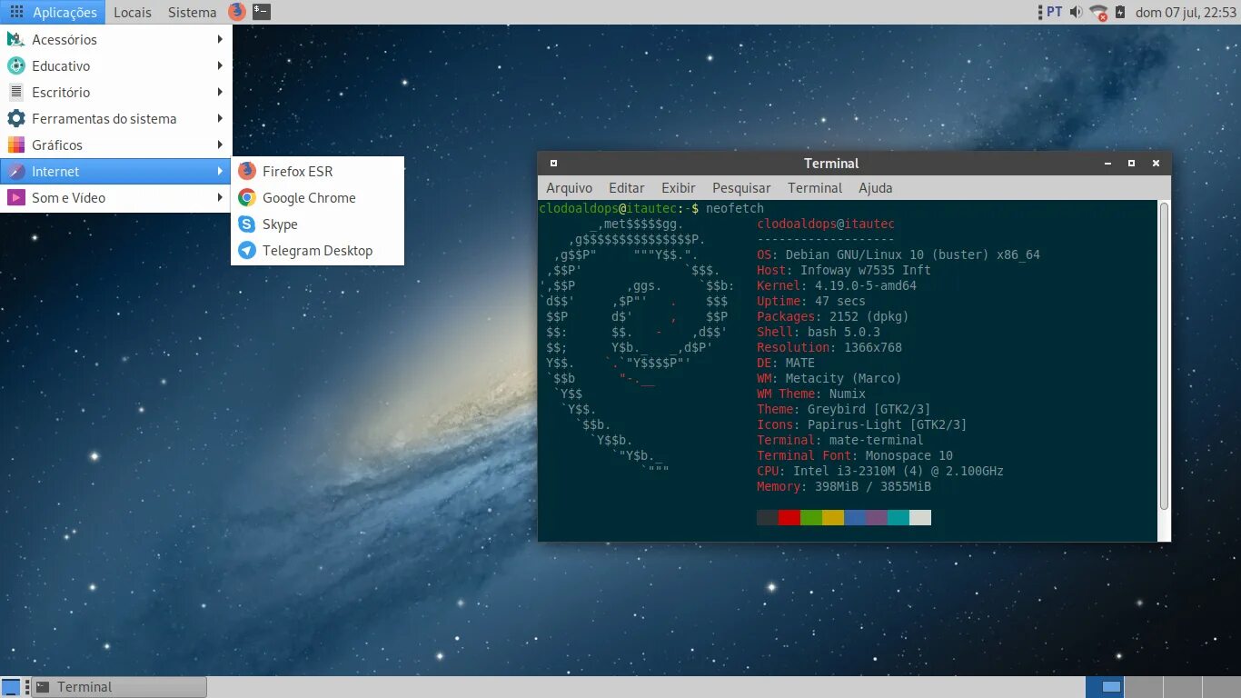Open the Ajuda menu in Terminal
This screenshot has height=698, width=1241.
tap(876, 188)
